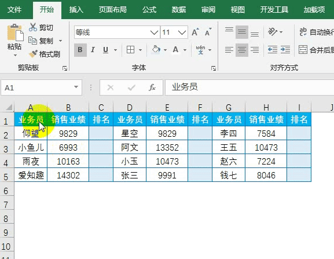Toggle Italic formatting
The width and height of the screenshot is (334, 259).
tap(93, 50)
